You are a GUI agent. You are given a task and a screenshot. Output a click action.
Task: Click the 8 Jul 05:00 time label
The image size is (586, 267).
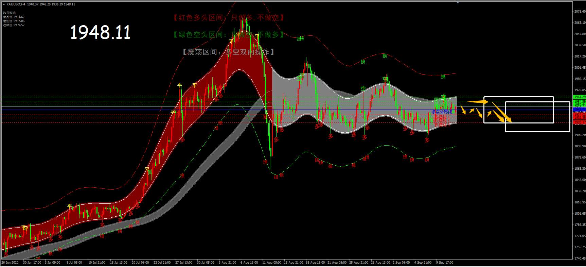click(x=74, y=263)
